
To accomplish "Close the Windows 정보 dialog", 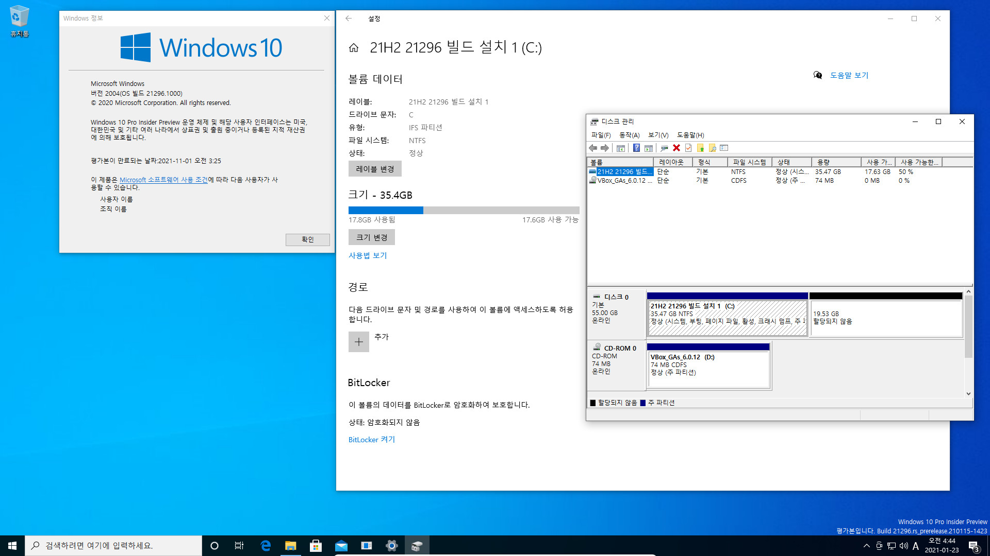I will [326, 18].
